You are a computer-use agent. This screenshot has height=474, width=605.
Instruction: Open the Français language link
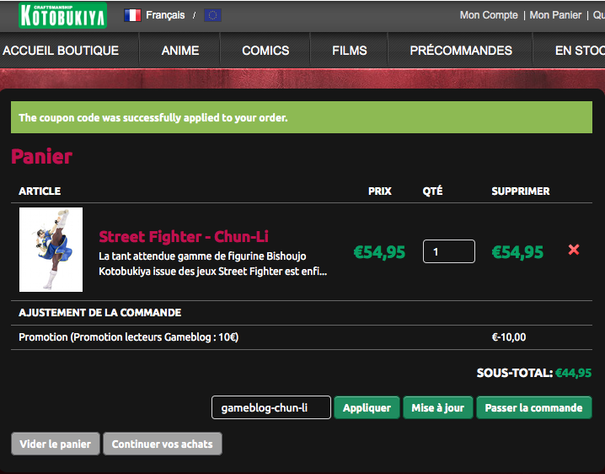click(x=165, y=15)
